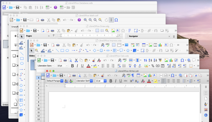Screen dimensions: 212x122
Task: Select the Draw window select arrow tool
Action: (x=22, y=36)
